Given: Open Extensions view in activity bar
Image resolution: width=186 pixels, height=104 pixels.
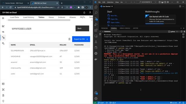Looking at the screenshot, I should pos(96,30).
